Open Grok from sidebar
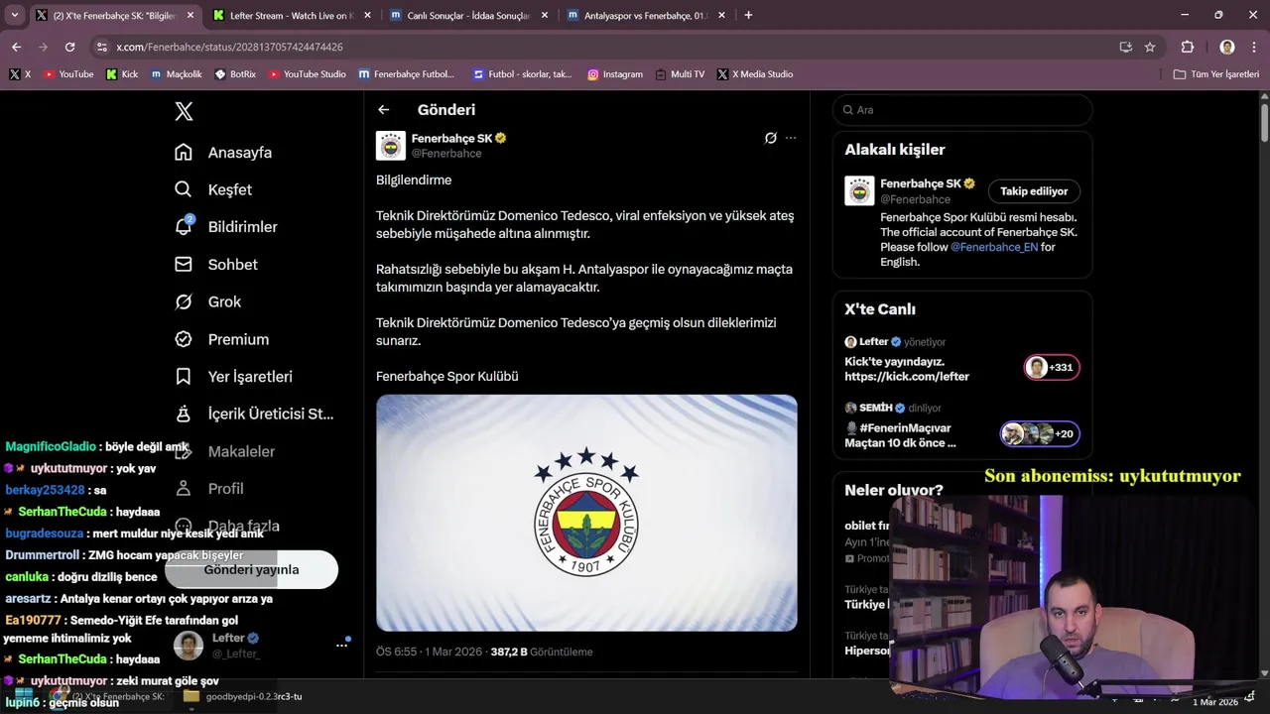Viewport: 1270px width, 714px height. (207, 301)
